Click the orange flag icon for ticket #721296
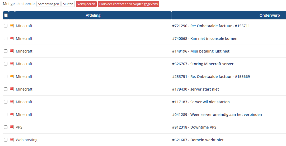 [x=12, y=26]
